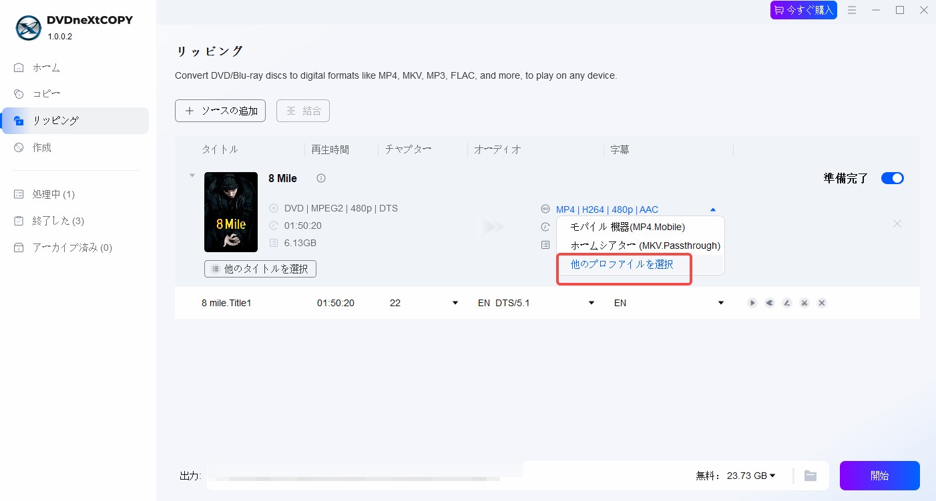Remove Title1 with the small X icon
The width and height of the screenshot is (936, 501).
coord(822,303)
